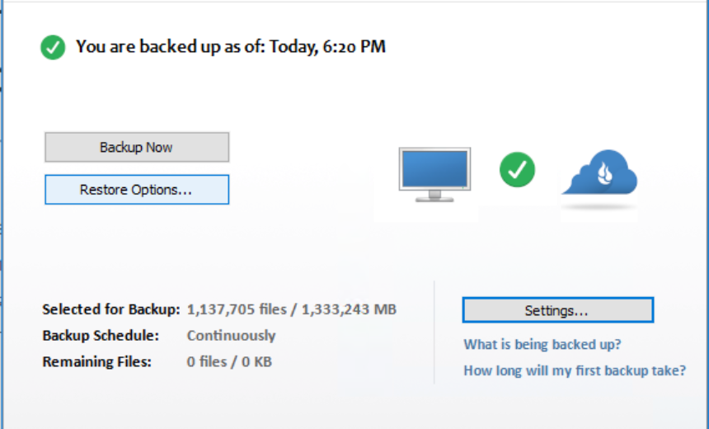Open the Settings dialog
The height and width of the screenshot is (429, 709).
pos(557,310)
